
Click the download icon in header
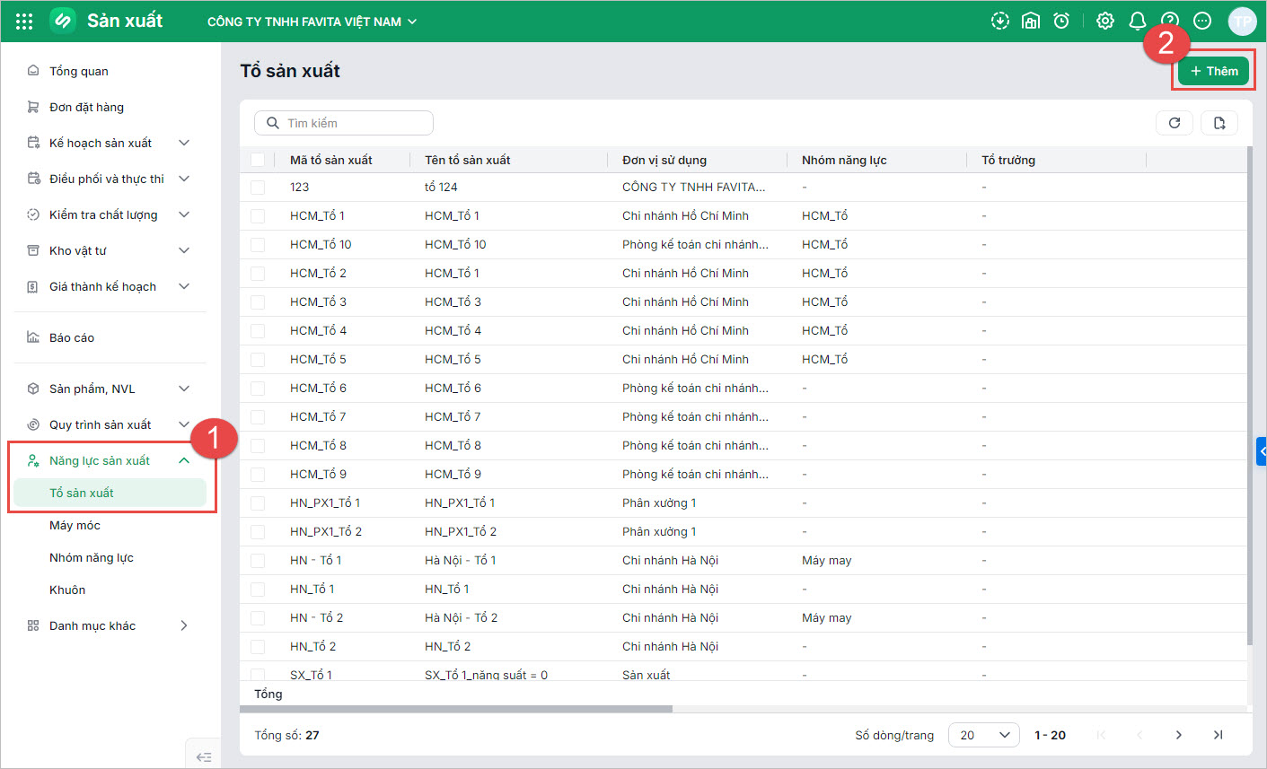tap(999, 22)
